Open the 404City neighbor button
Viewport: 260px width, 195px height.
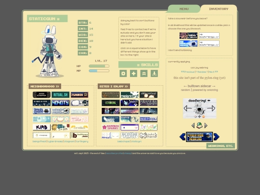[x=61, y=103]
